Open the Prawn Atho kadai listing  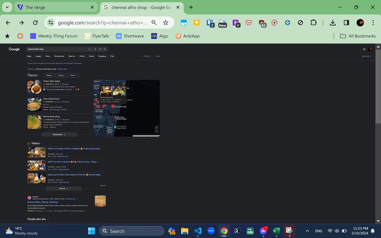[51, 81]
